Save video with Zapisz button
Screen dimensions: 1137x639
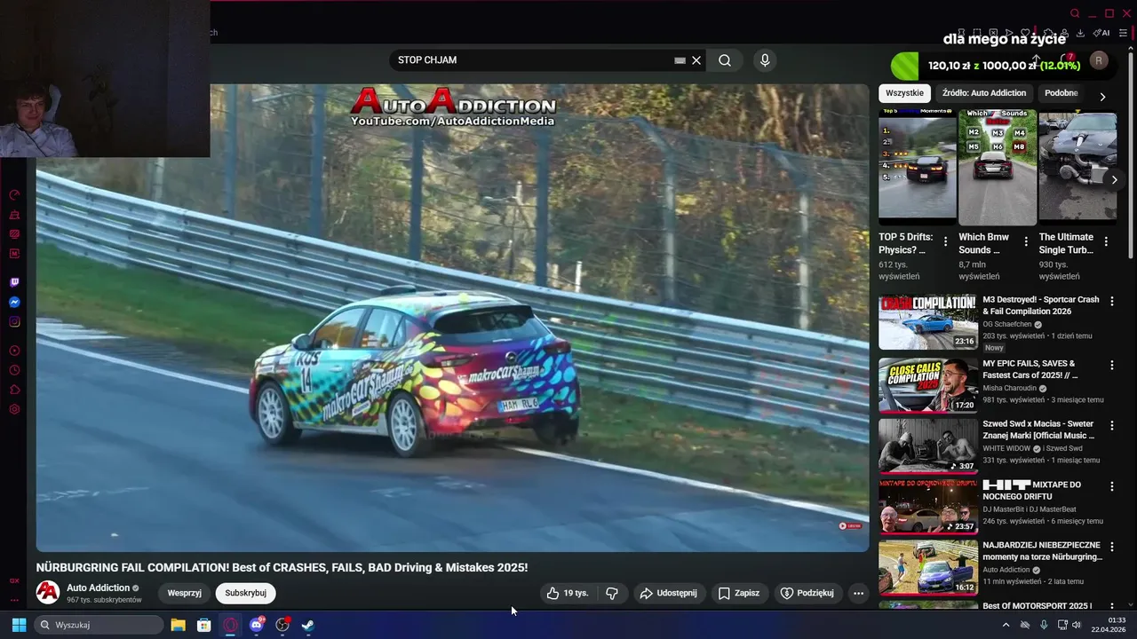pyautogui.click(x=739, y=593)
